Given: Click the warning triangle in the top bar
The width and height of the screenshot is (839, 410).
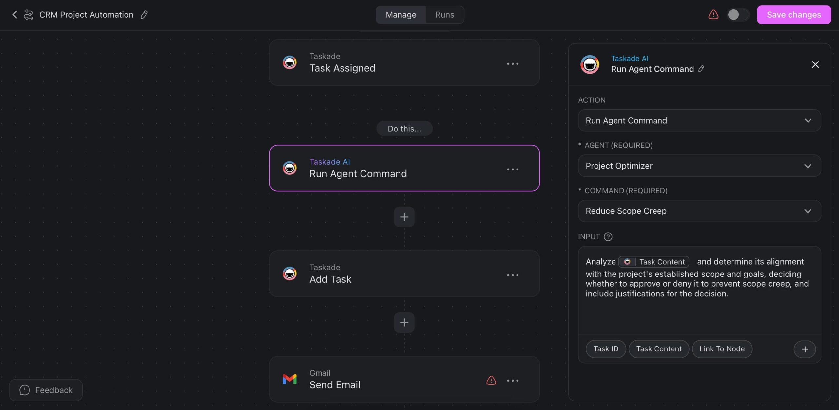Looking at the screenshot, I should click(713, 14).
